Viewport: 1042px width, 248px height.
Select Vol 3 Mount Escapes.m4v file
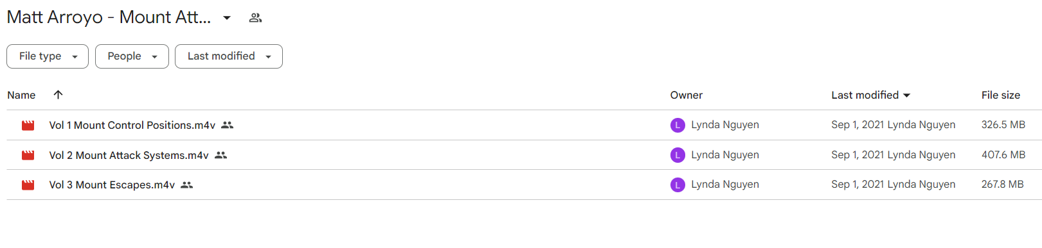(112, 185)
